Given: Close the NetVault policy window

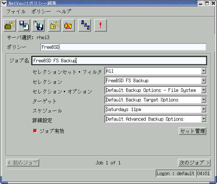Looking at the screenshot, I should pos(213,3).
